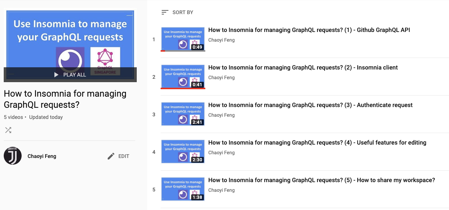The image size is (449, 210).
Task: Open video (5) How to share my workspace
Action: (x=322, y=180)
